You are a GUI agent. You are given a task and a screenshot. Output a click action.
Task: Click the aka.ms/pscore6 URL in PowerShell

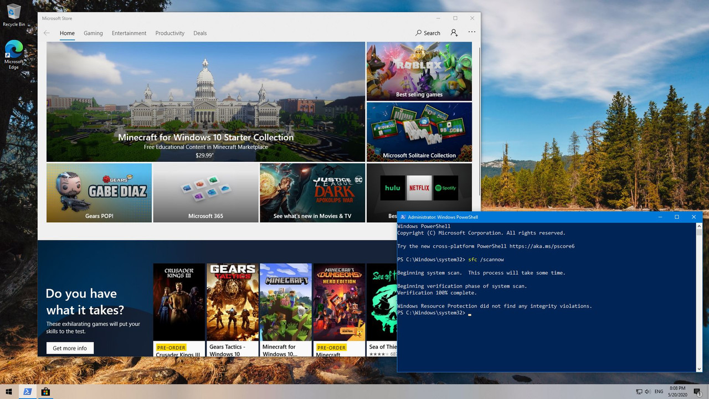tap(542, 246)
